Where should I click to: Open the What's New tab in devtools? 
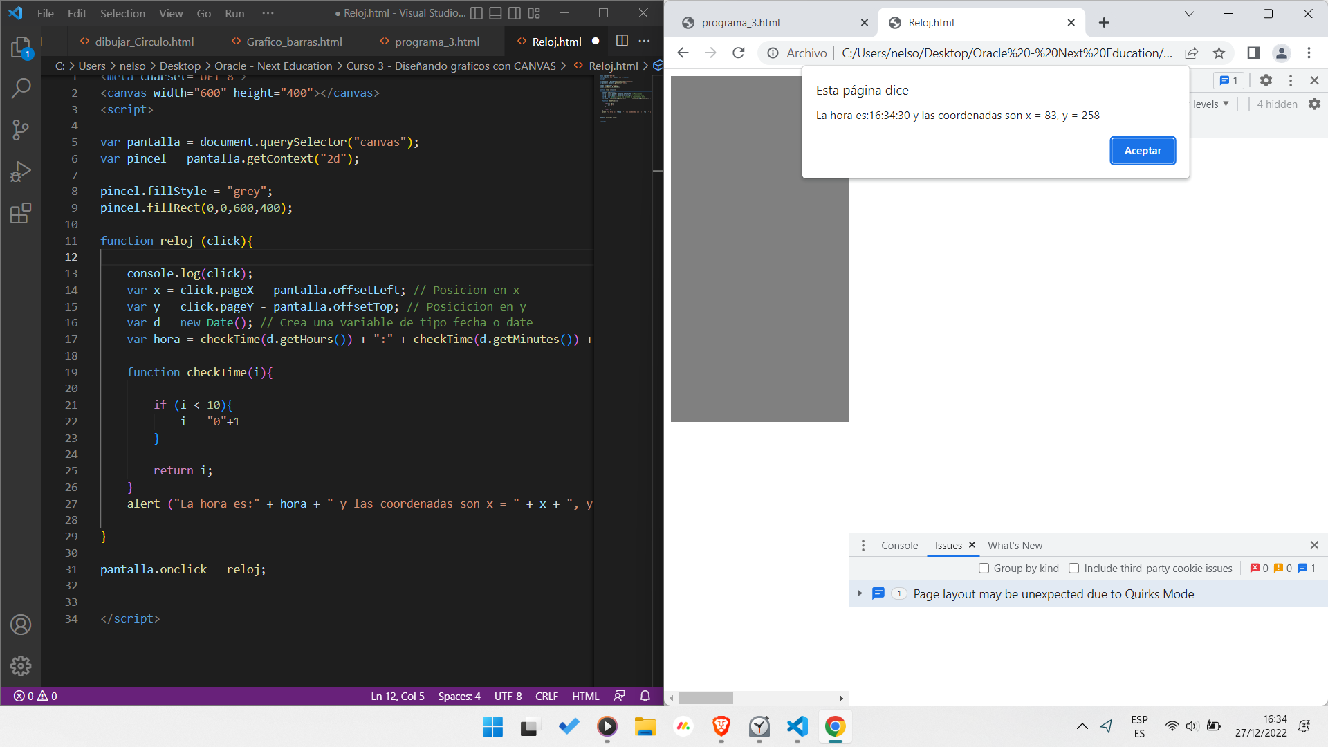click(x=1014, y=544)
